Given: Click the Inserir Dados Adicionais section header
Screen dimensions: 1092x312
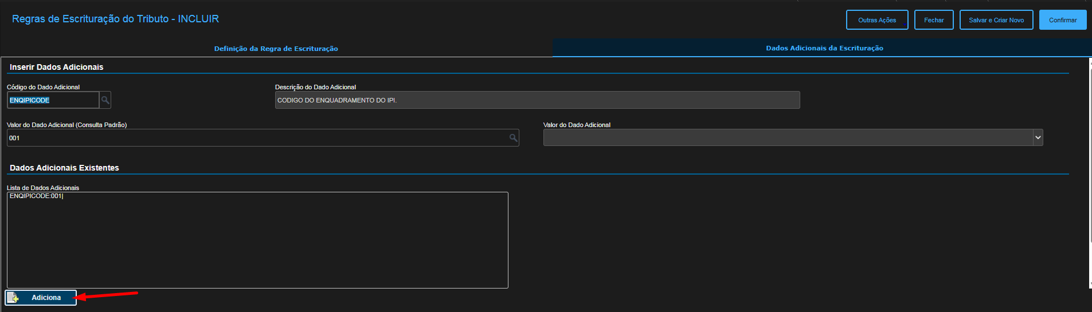Looking at the screenshot, I should point(56,67).
